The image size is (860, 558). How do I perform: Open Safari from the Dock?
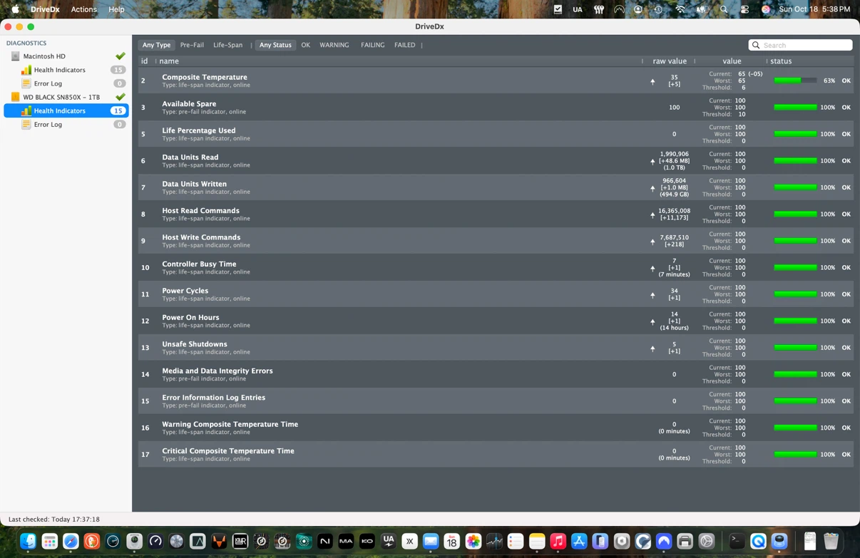click(x=71, y=542)
